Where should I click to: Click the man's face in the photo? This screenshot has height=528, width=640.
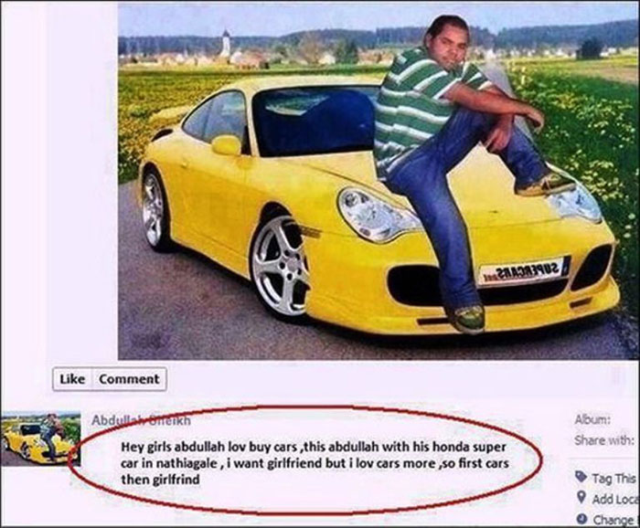450,46
